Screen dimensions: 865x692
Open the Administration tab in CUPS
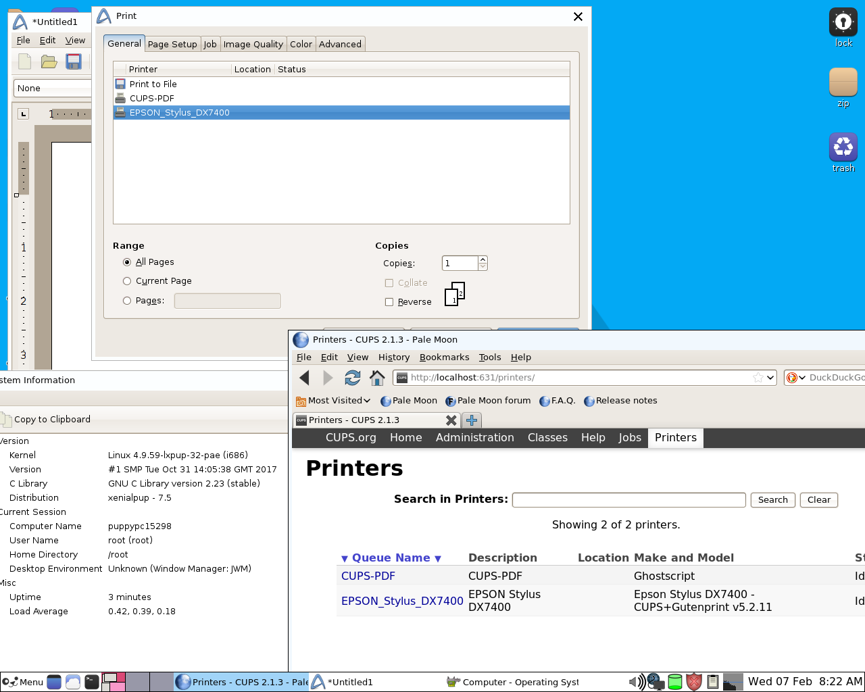(x=475, y=438)
